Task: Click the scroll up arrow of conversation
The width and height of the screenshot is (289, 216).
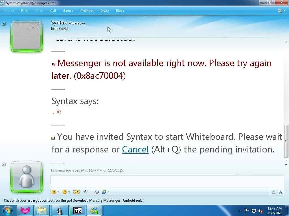Action: 286,42
